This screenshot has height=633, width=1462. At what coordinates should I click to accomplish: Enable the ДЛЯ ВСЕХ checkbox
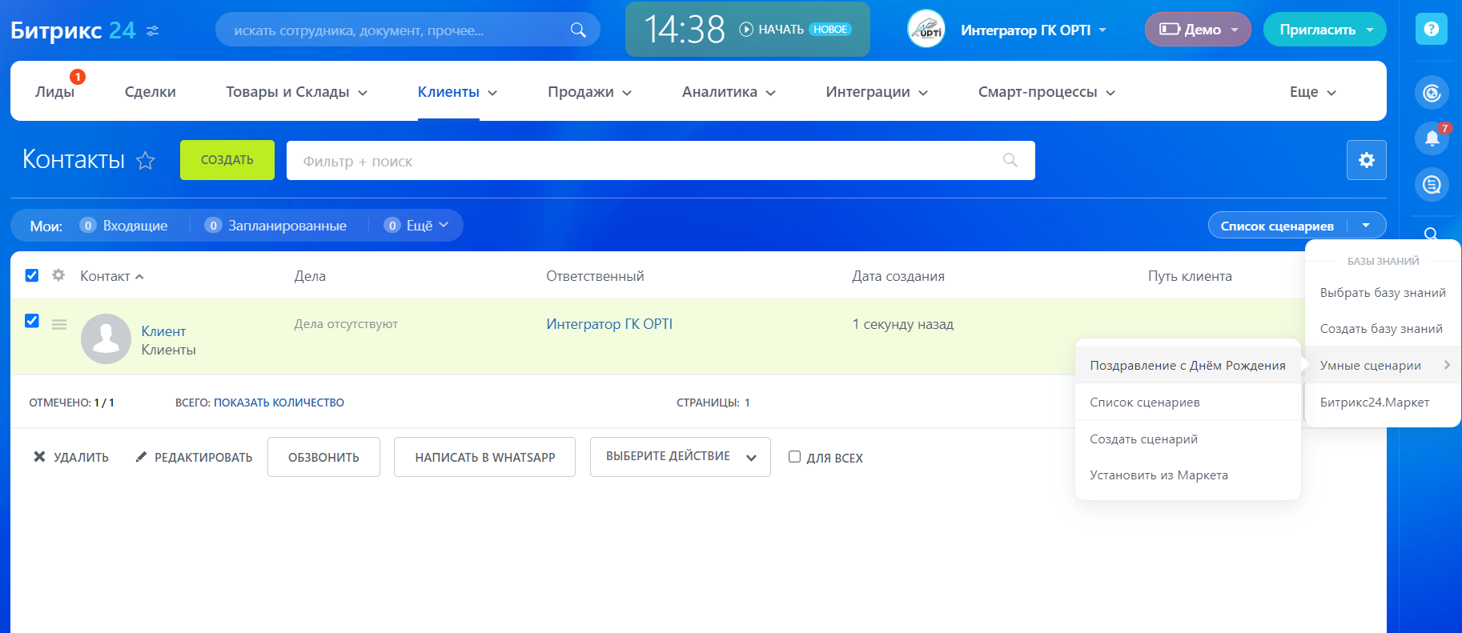pyautogui.click(x=794, y=457)
